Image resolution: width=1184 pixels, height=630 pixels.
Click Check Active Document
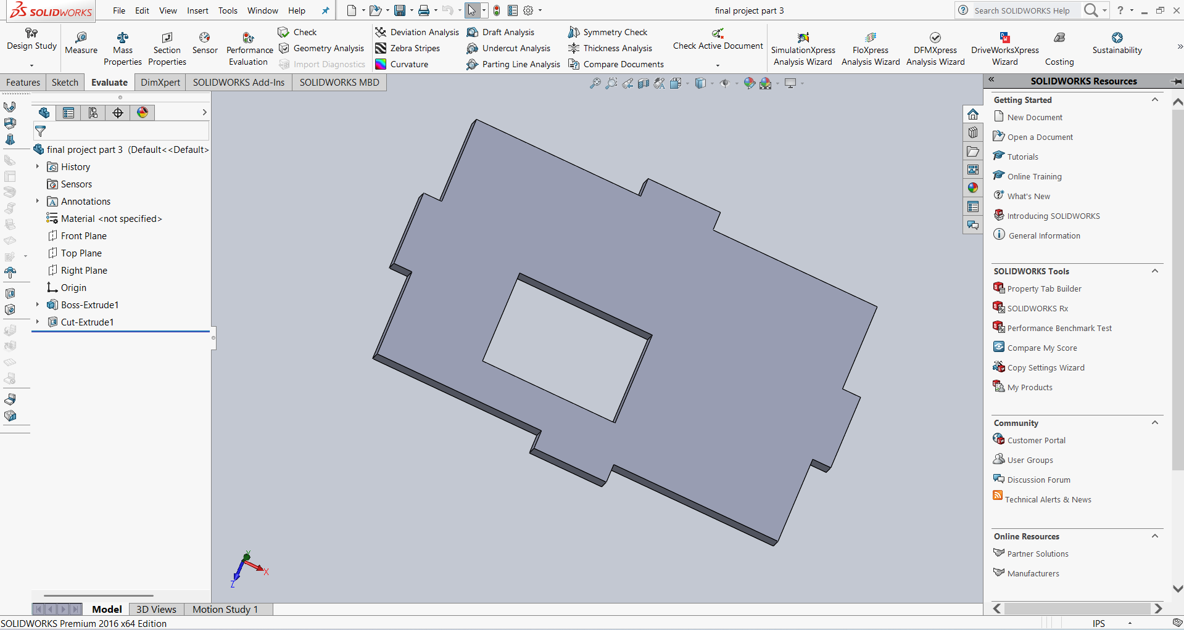[718, 39]
